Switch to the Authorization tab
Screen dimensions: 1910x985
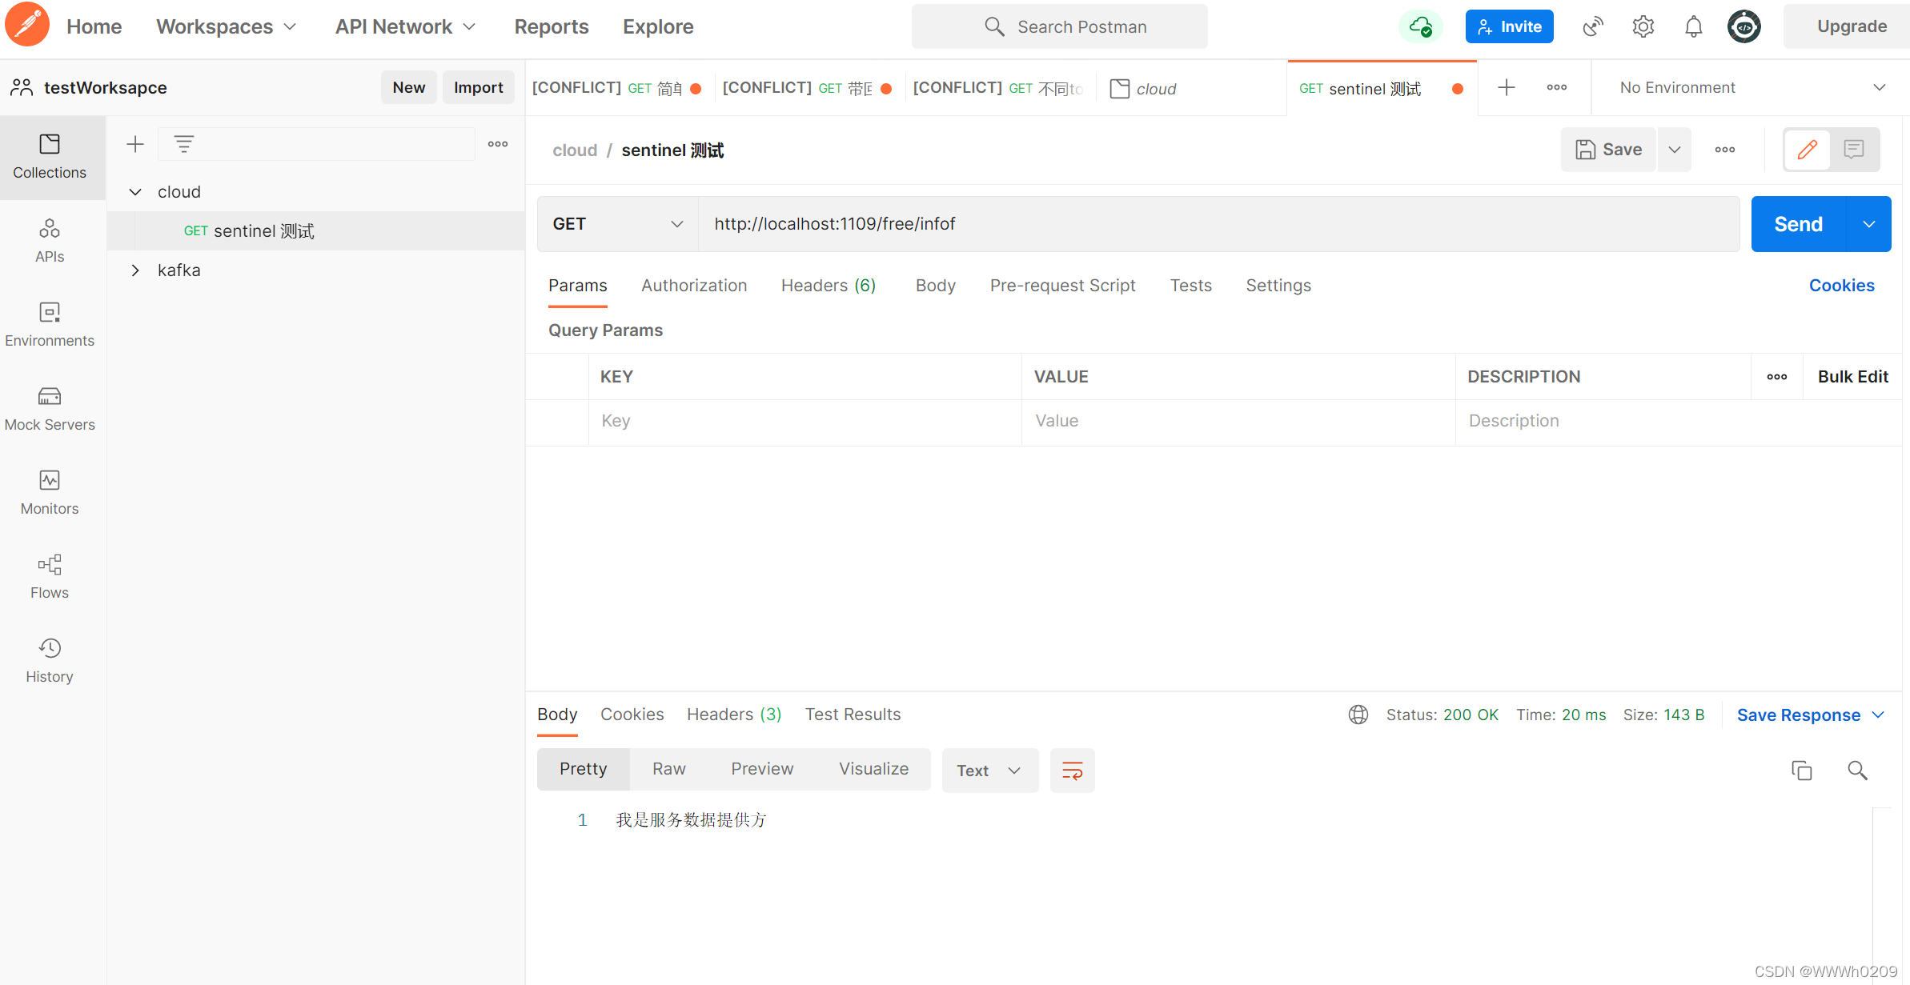pos(694,286)
